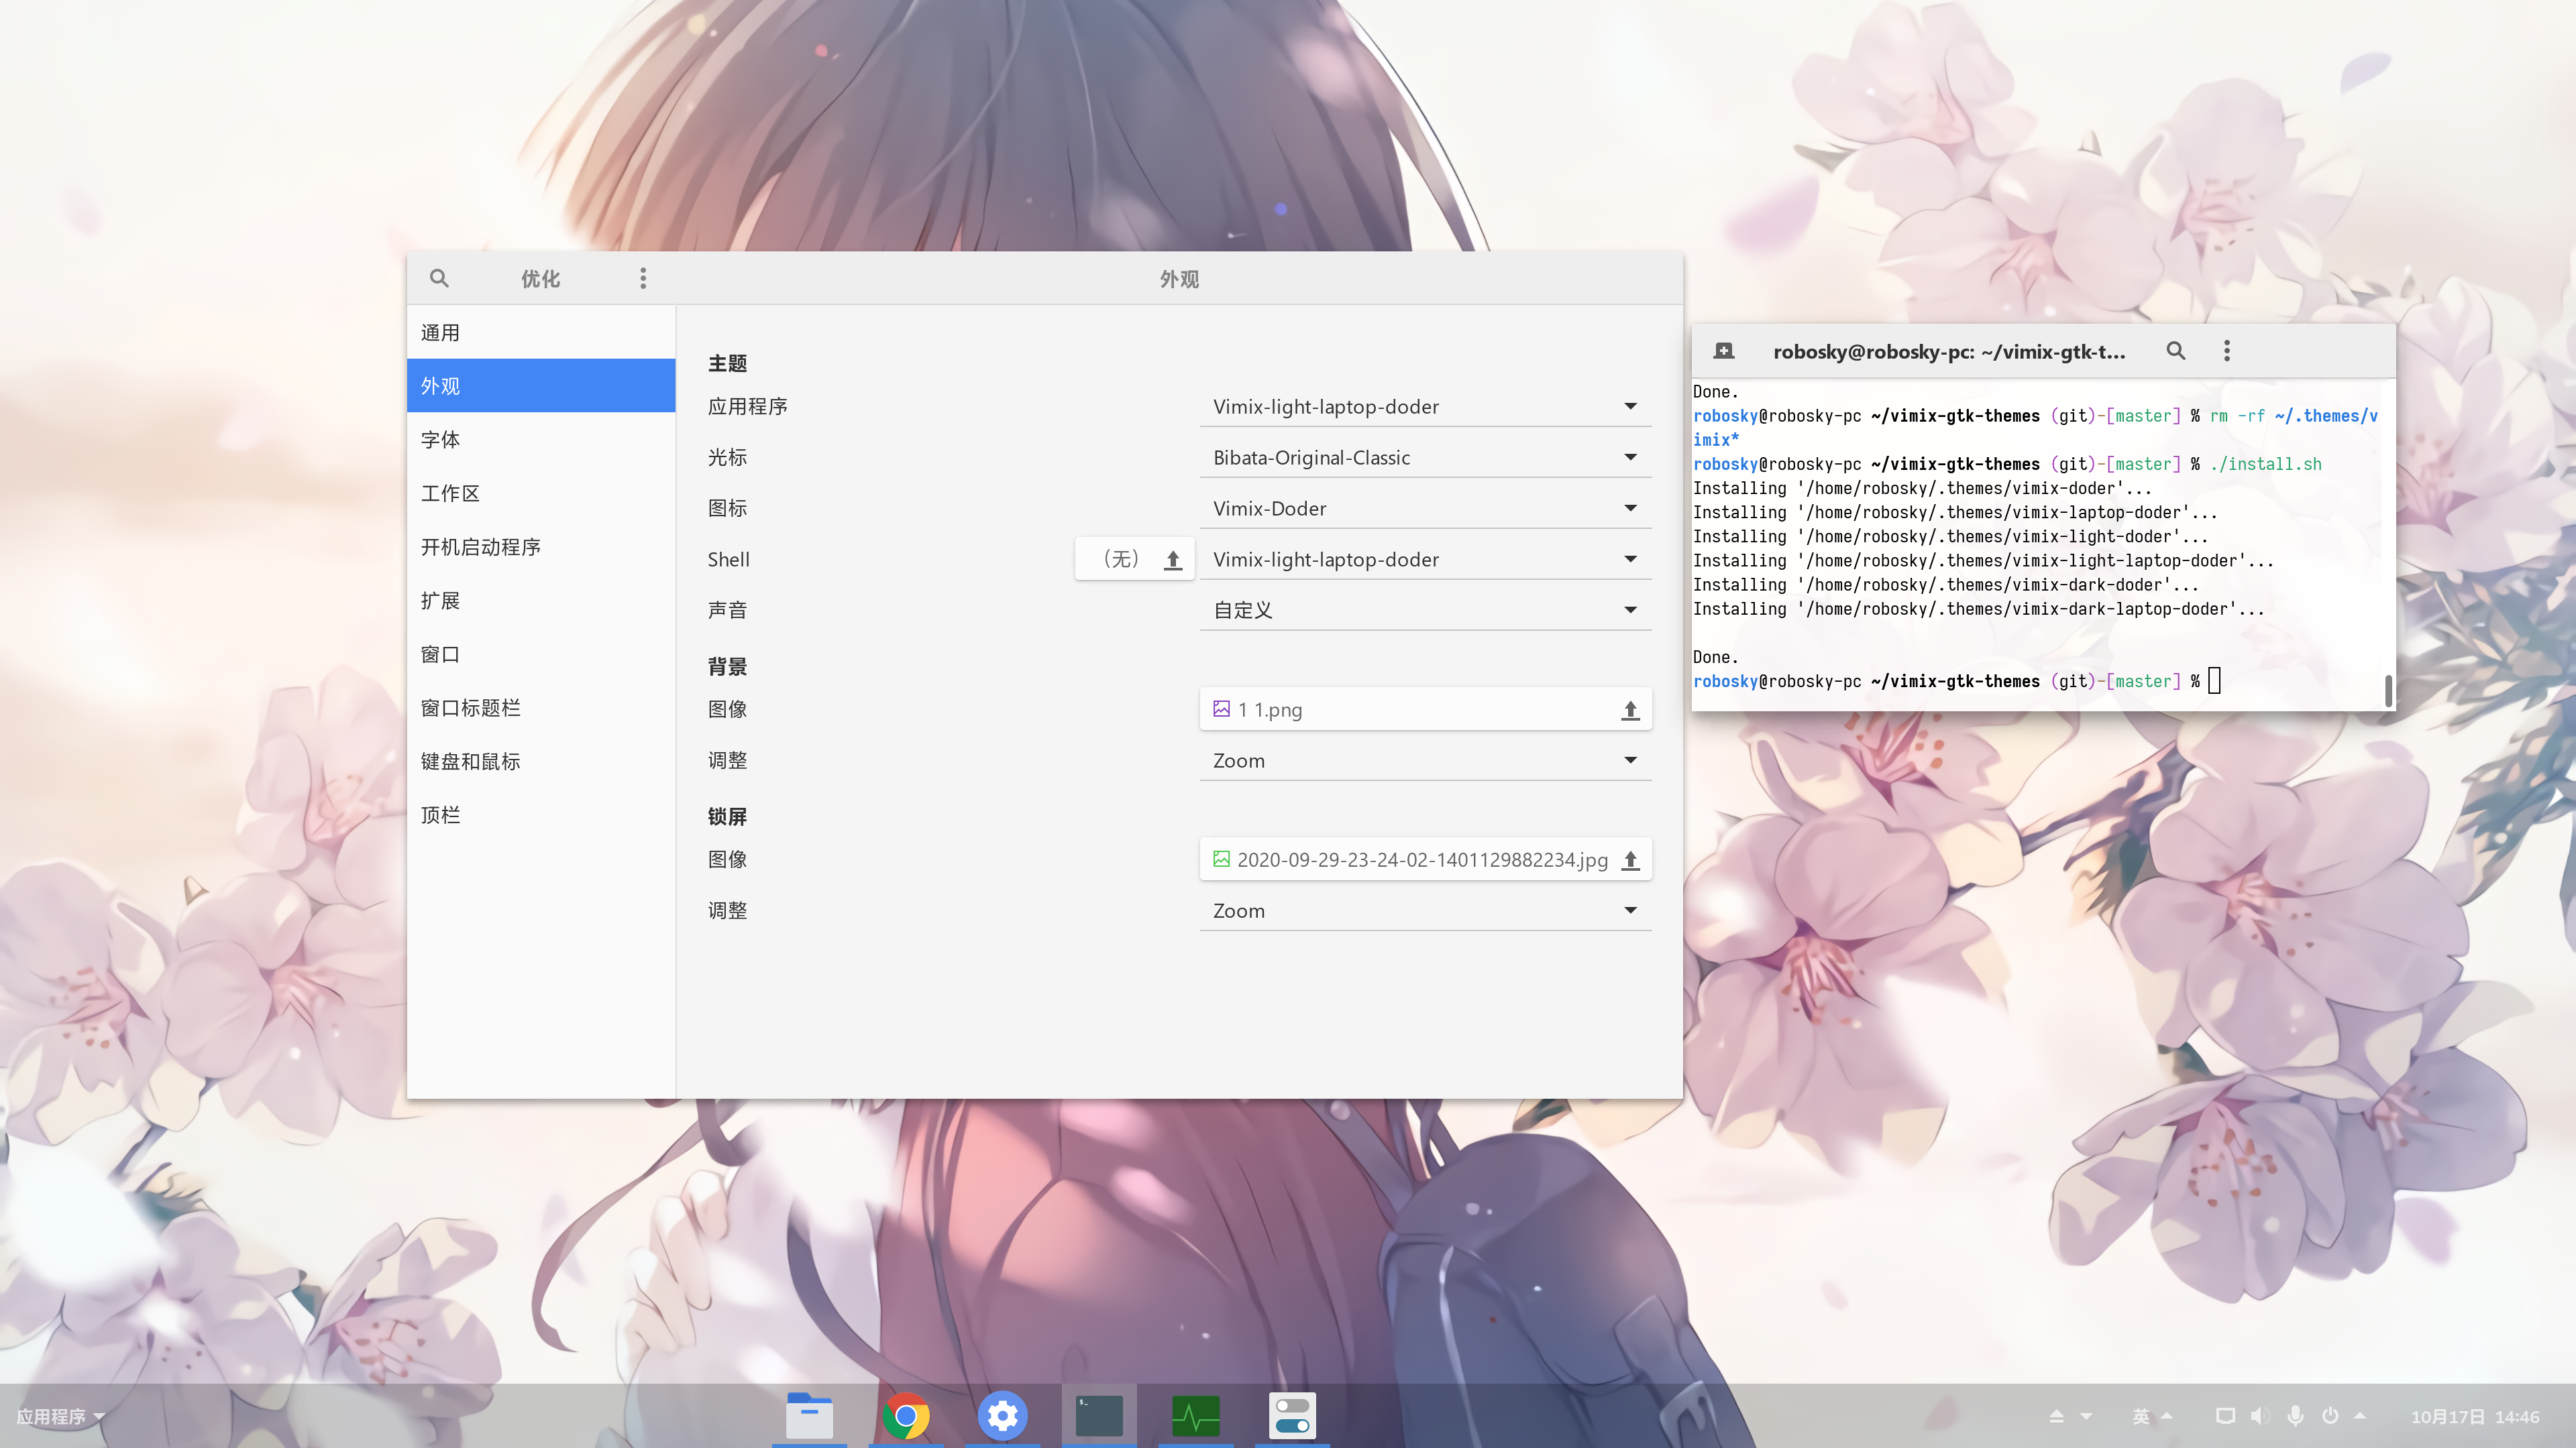Click the 锁屏 section heading
The image size is (2576, 1448).
[727, 817]
